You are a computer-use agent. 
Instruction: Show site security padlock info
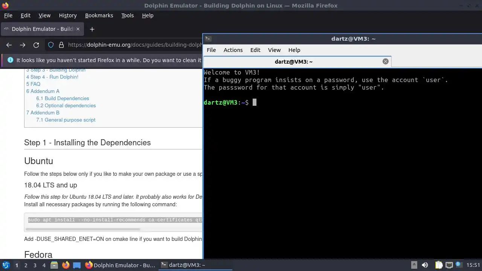pos(61,45)
